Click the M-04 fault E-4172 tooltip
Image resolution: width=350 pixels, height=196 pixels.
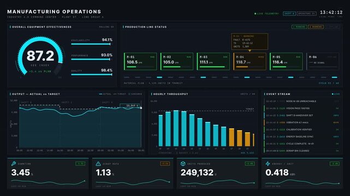(250, 41)
